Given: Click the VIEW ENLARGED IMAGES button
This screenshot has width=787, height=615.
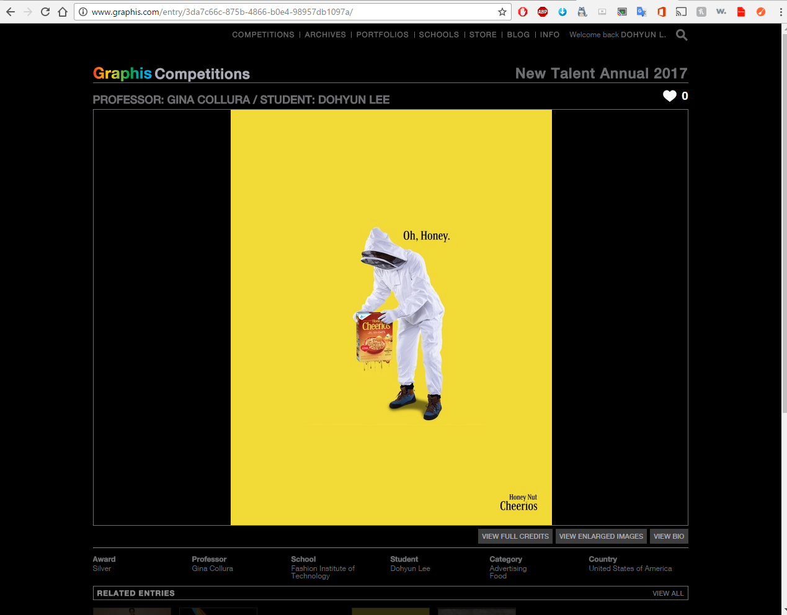Looking at the screenshot, I should click(601, 536).
